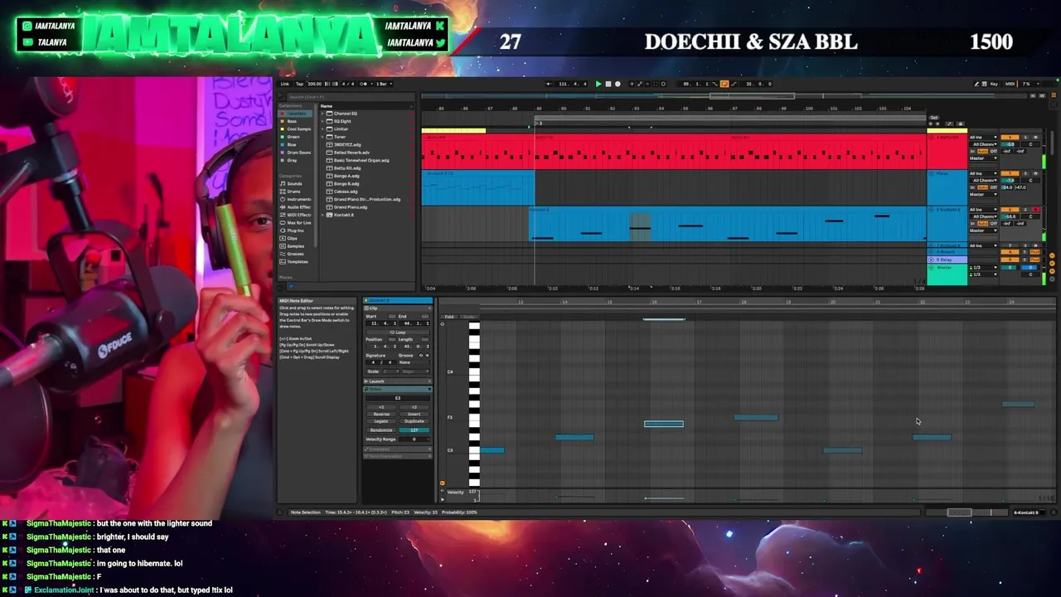Screen dimensions: 1061x597
Task: Open the Templates browser category
Action: [296, 261]
